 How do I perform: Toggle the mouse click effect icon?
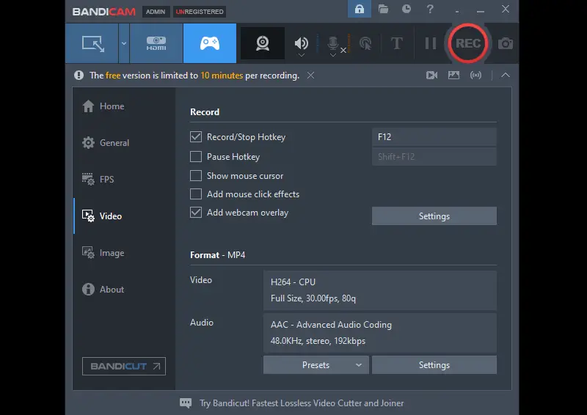(x=365, y=43)
